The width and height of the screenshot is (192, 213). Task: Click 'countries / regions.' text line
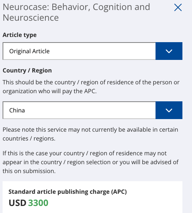[x=29, y=139]
